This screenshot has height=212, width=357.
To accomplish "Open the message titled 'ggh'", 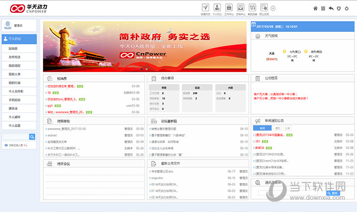I will [50, 106].
